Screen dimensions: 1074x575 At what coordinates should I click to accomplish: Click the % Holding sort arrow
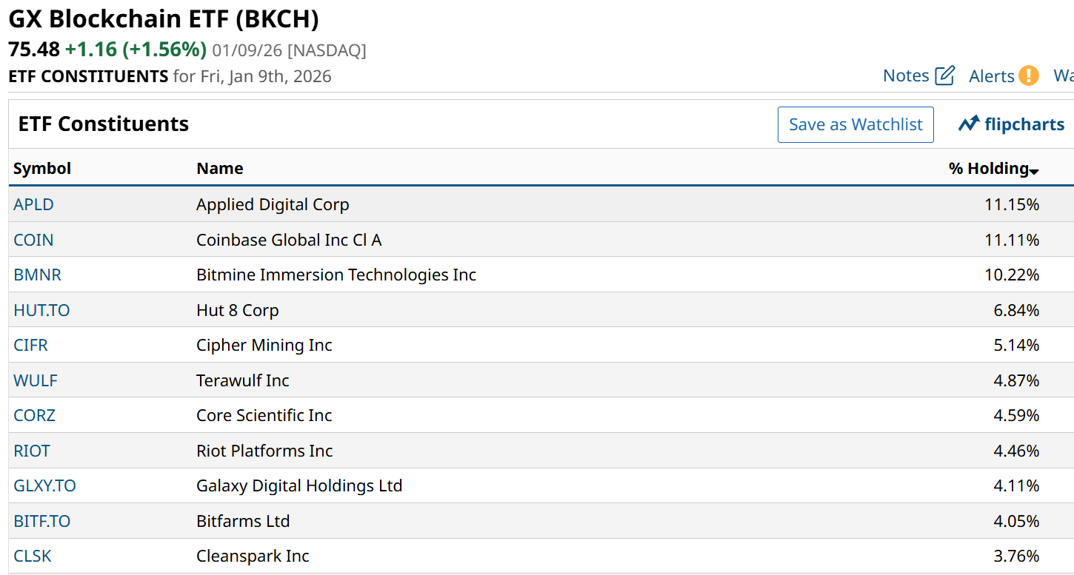[1034, 172]
